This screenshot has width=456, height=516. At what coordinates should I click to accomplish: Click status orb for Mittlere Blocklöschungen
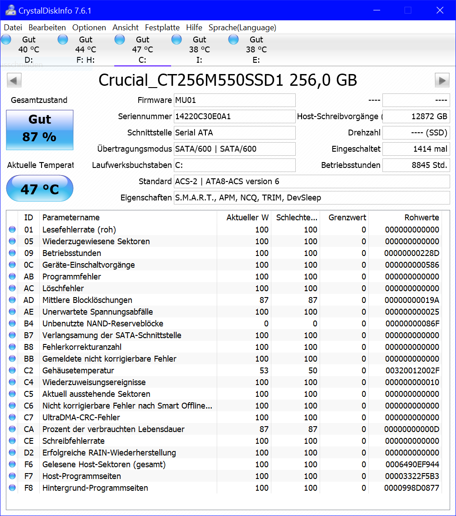pyautogui.click(x=12, y=300)
